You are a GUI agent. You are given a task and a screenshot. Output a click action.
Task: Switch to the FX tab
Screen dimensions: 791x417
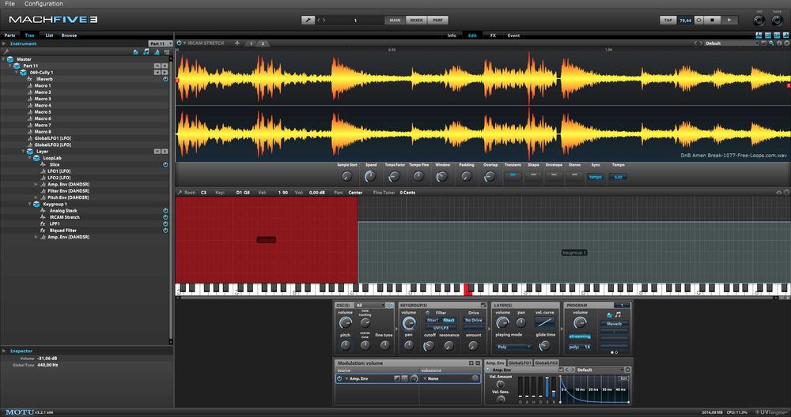point(493,36)
